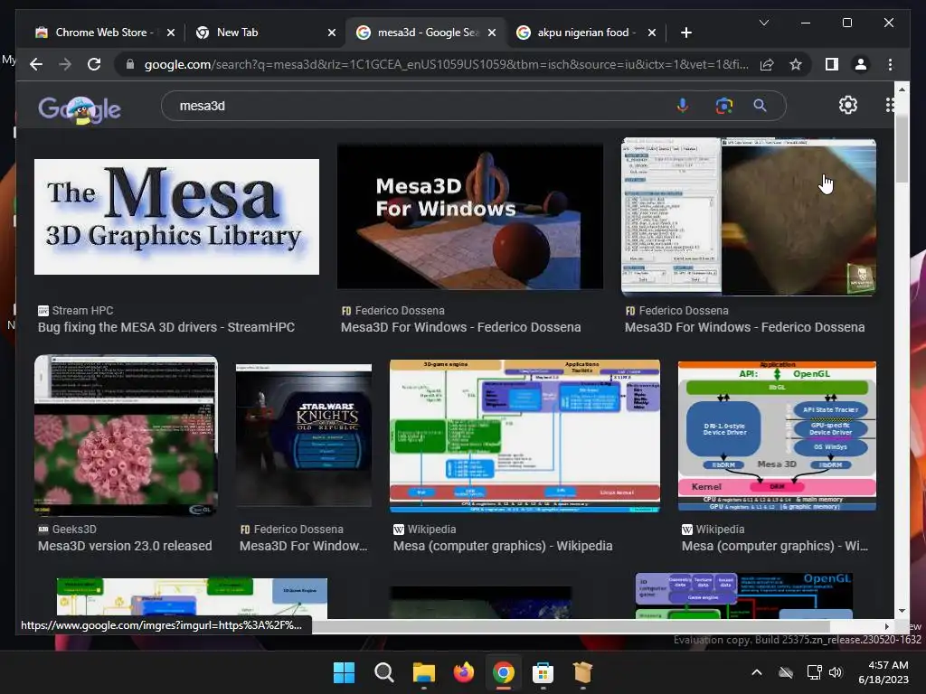
Task: Close the mesa3d Google Search tab
Action: pyautogui.click(x=491, y=33)
